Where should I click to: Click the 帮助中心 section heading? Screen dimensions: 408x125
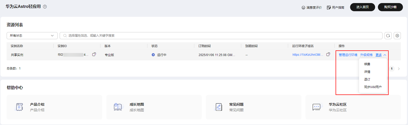[x=15, y=88]
